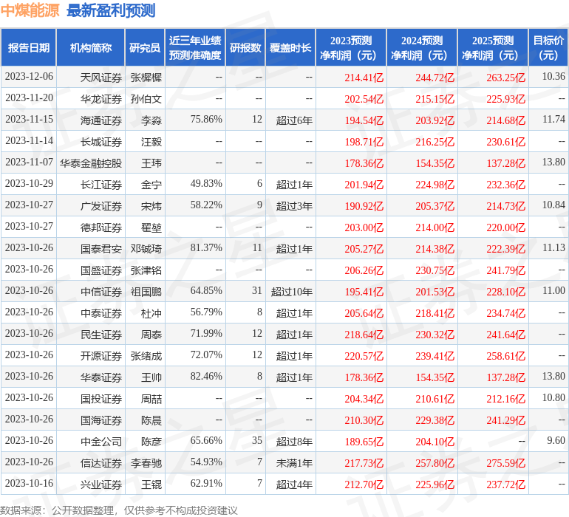The height and width of the screenshot is (517, 569).
Task: Click the 华泰金融控股 institution cell
Action: 91,163
